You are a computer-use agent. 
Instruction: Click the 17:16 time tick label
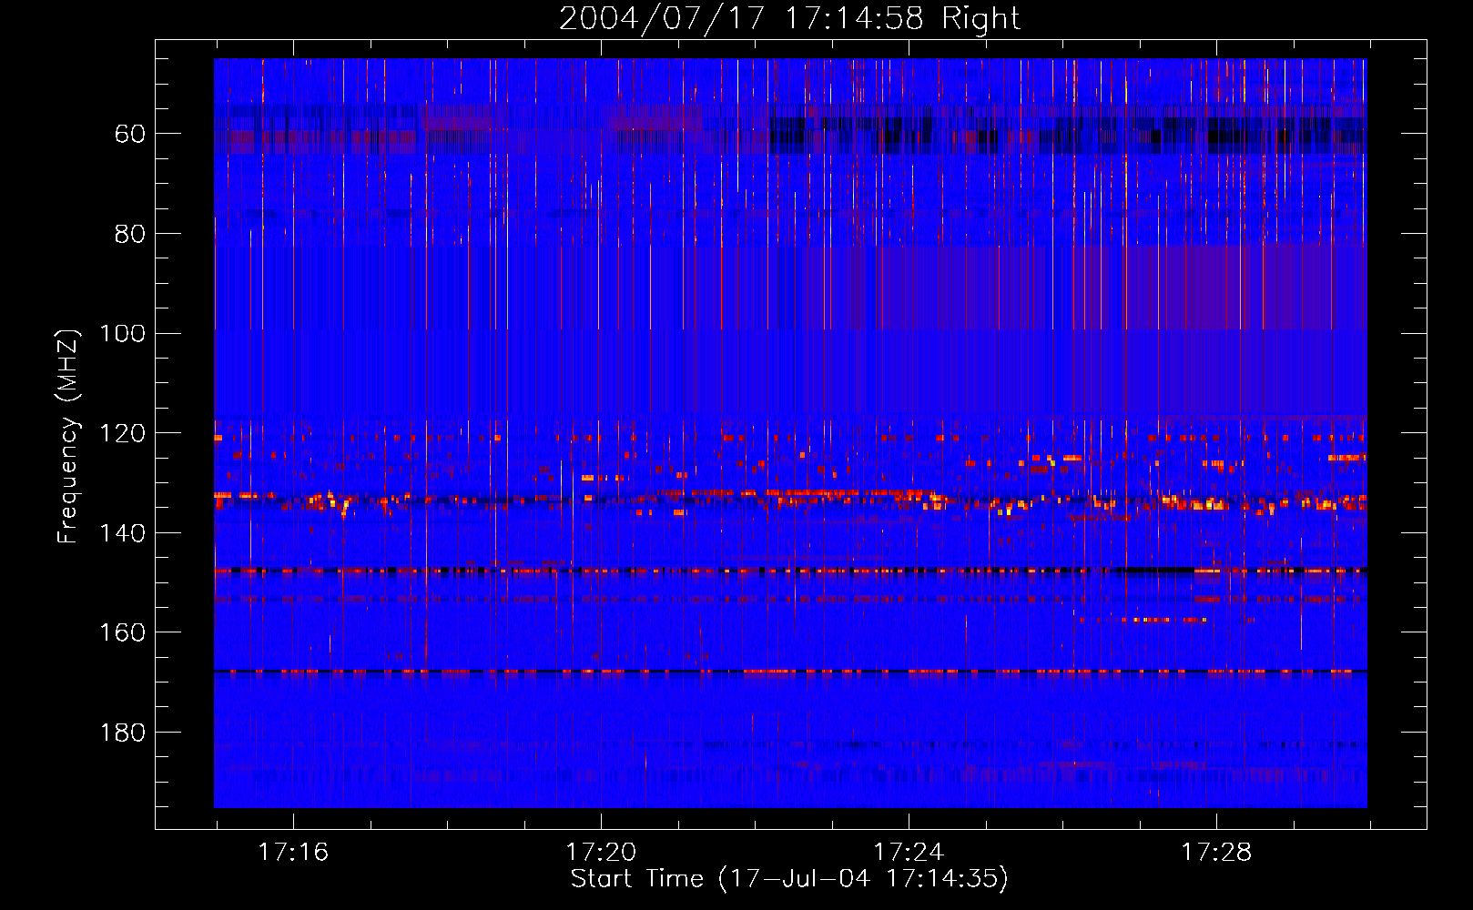[x=293, y=853]
